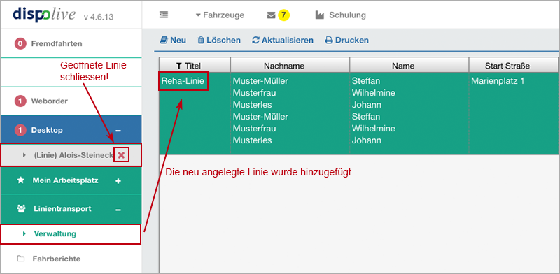The height and width of the screenshot is (274, 560).
Task: Expand Mein Arbeitsplatz with plus sign
Action: pos(118,181)
